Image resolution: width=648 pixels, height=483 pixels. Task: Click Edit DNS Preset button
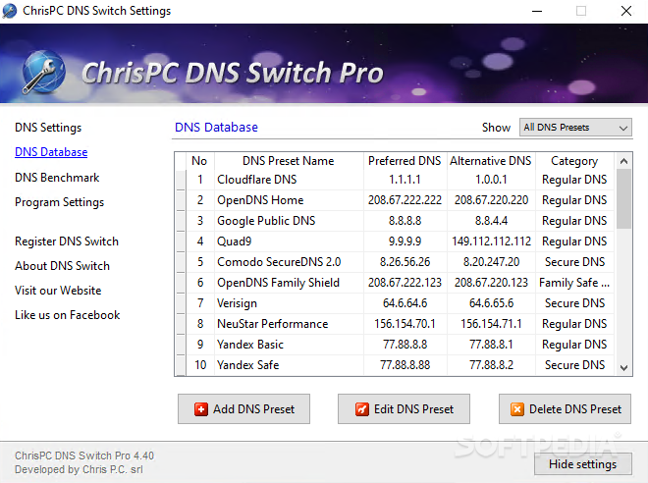point(404,409)
